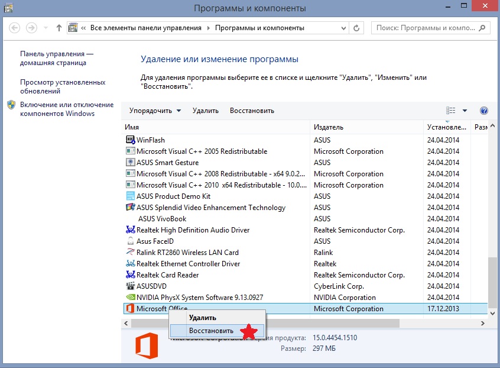
Task: Click the ASUSDVD clapperboard icon
Action: point(131,286)
